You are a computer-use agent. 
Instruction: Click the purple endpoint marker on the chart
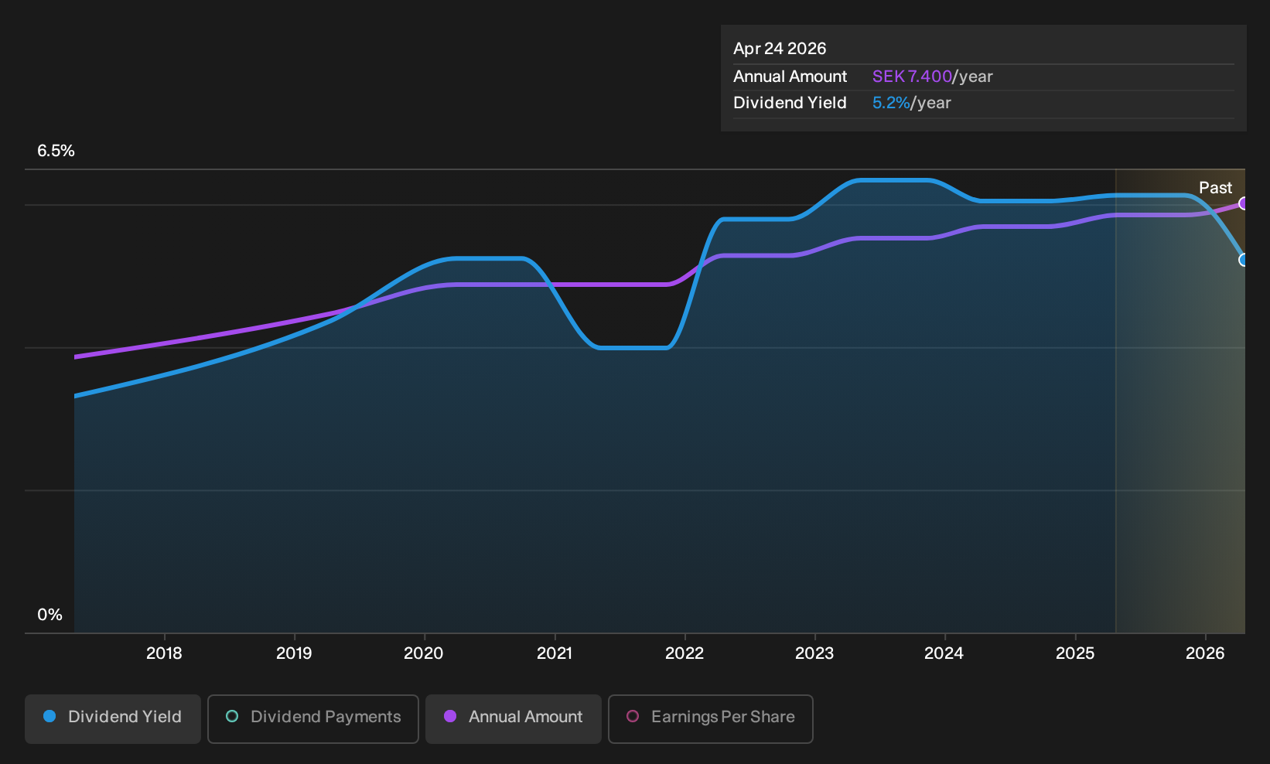[x=1243, y=203]
